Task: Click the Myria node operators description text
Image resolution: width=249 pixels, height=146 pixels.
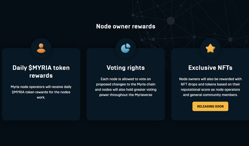Action: [x=41, y=92]
